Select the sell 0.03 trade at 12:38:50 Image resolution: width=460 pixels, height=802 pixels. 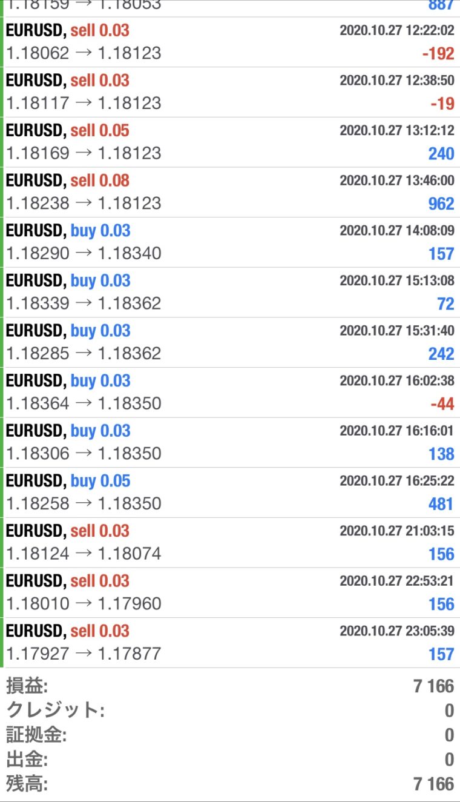(230, 92)
